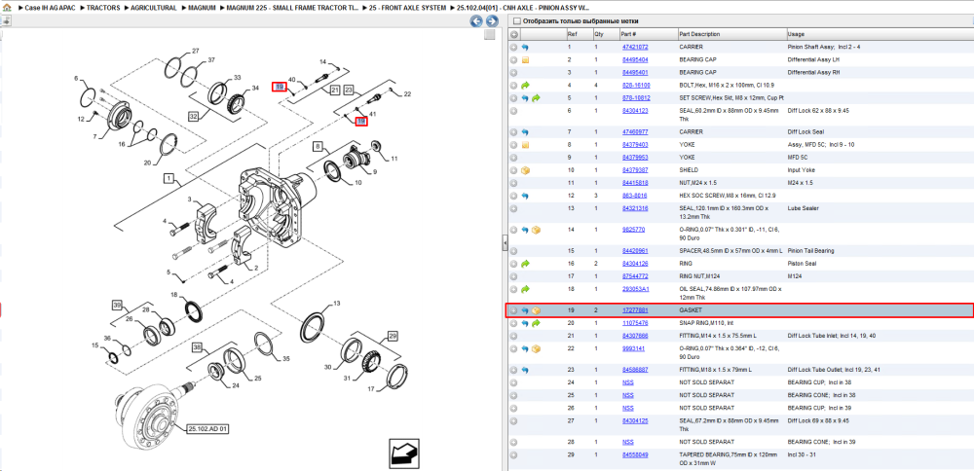Click the box icon on O-RING ref 14
The height and width of the screenshot is (471, 974).
tap(536, 230)
